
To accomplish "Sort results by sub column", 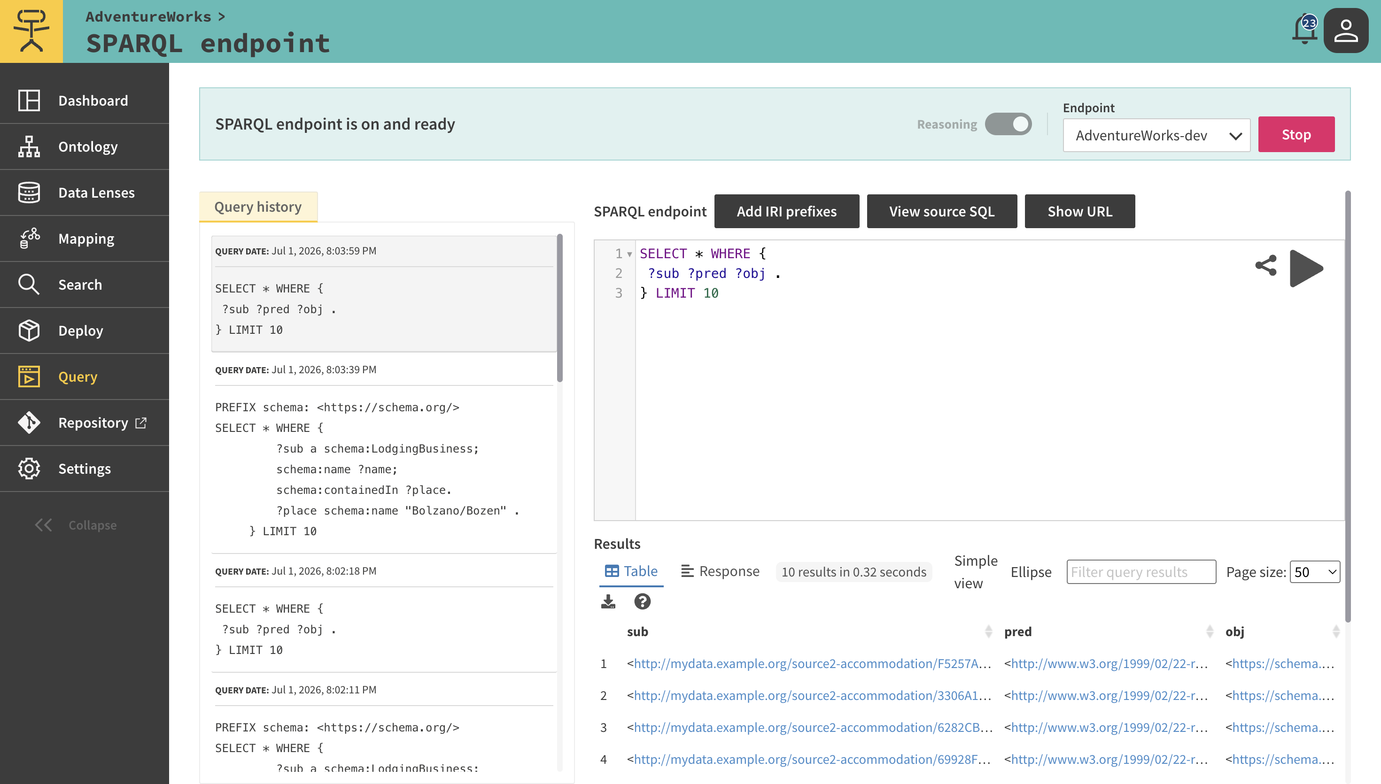I will coord(988,631).
